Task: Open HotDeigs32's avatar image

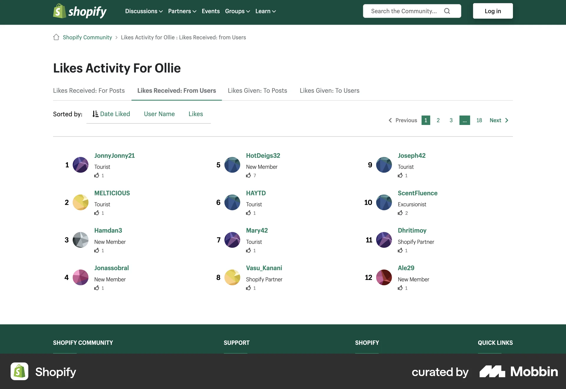Action: tap(233, 165)
